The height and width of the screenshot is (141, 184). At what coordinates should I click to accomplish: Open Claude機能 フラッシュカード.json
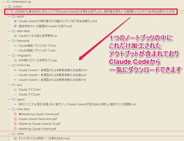click(x=37, y=50)
